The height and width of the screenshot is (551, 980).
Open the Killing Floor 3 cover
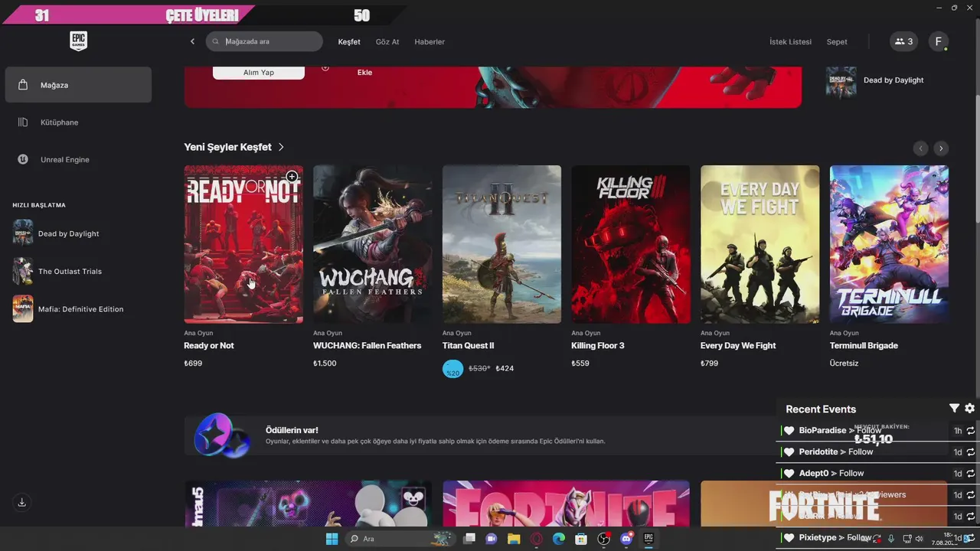(x=631, y=244)
